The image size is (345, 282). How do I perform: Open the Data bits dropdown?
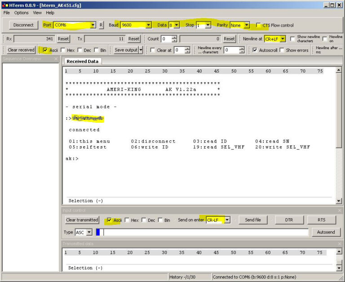pos(177,25)
